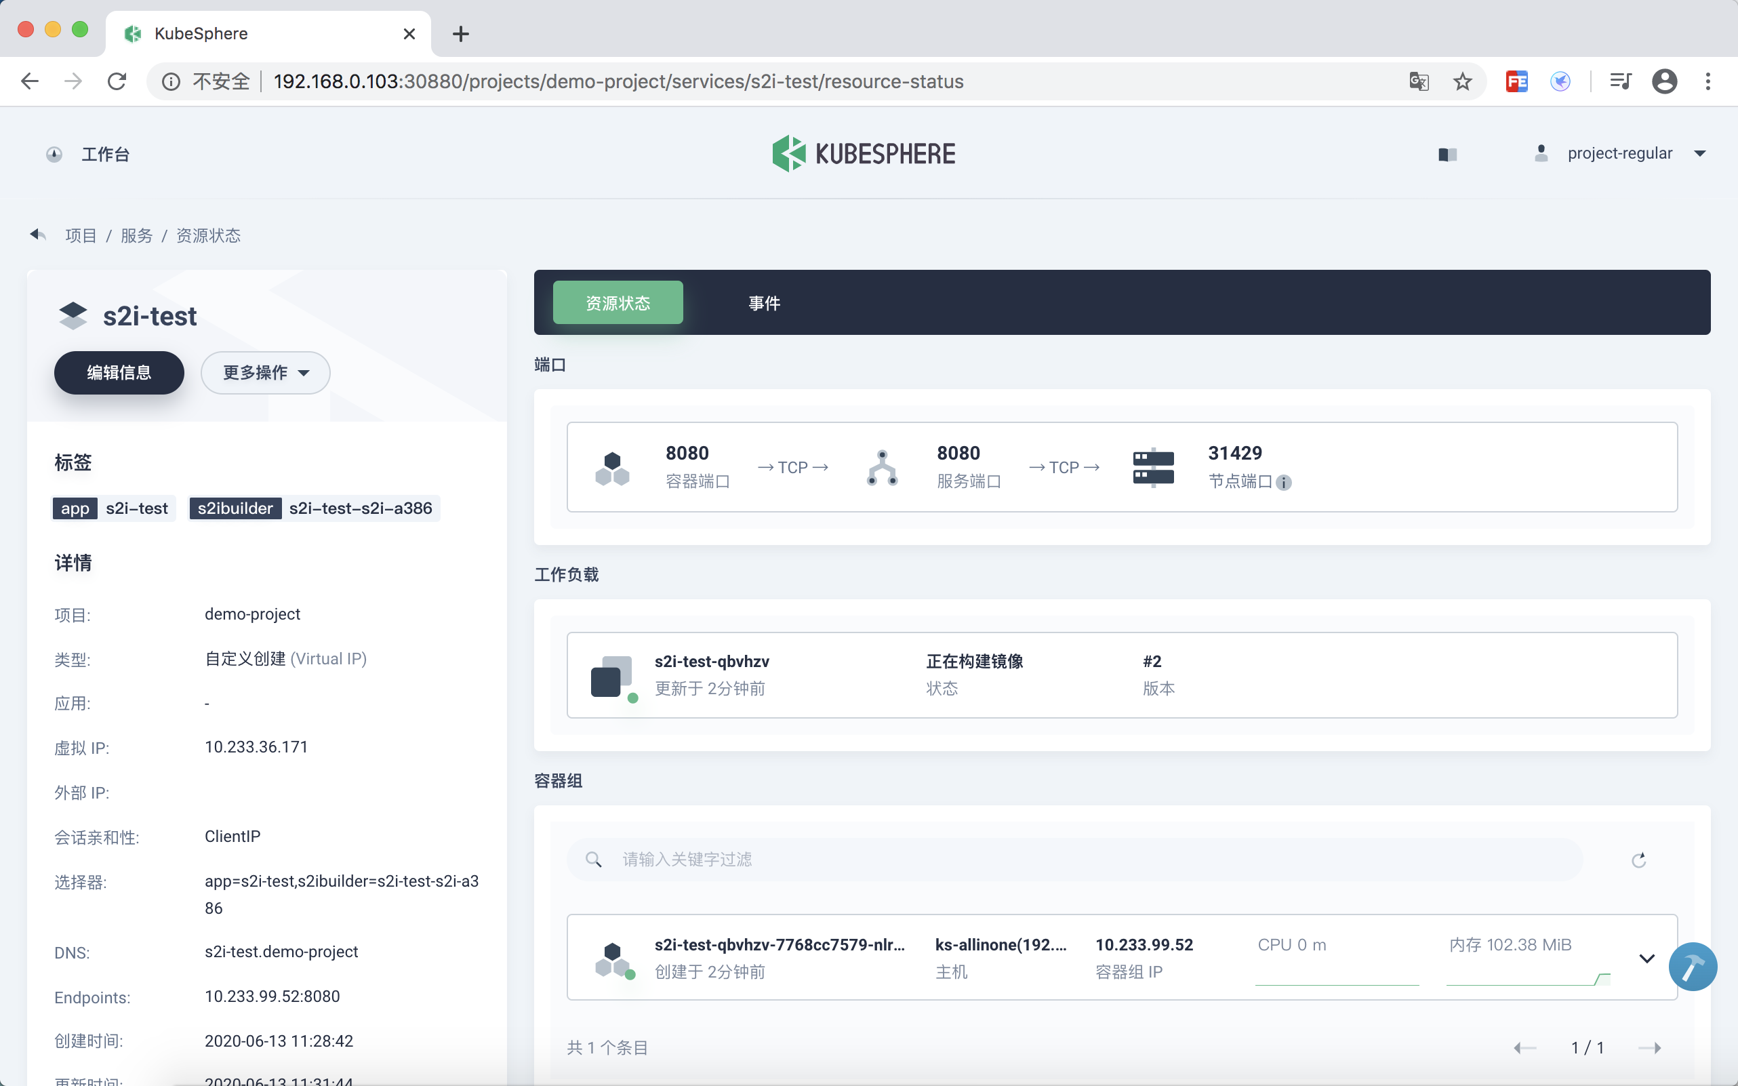Click the node port info icon
The image size is (1738, 1086).
tap(1284, 483)
